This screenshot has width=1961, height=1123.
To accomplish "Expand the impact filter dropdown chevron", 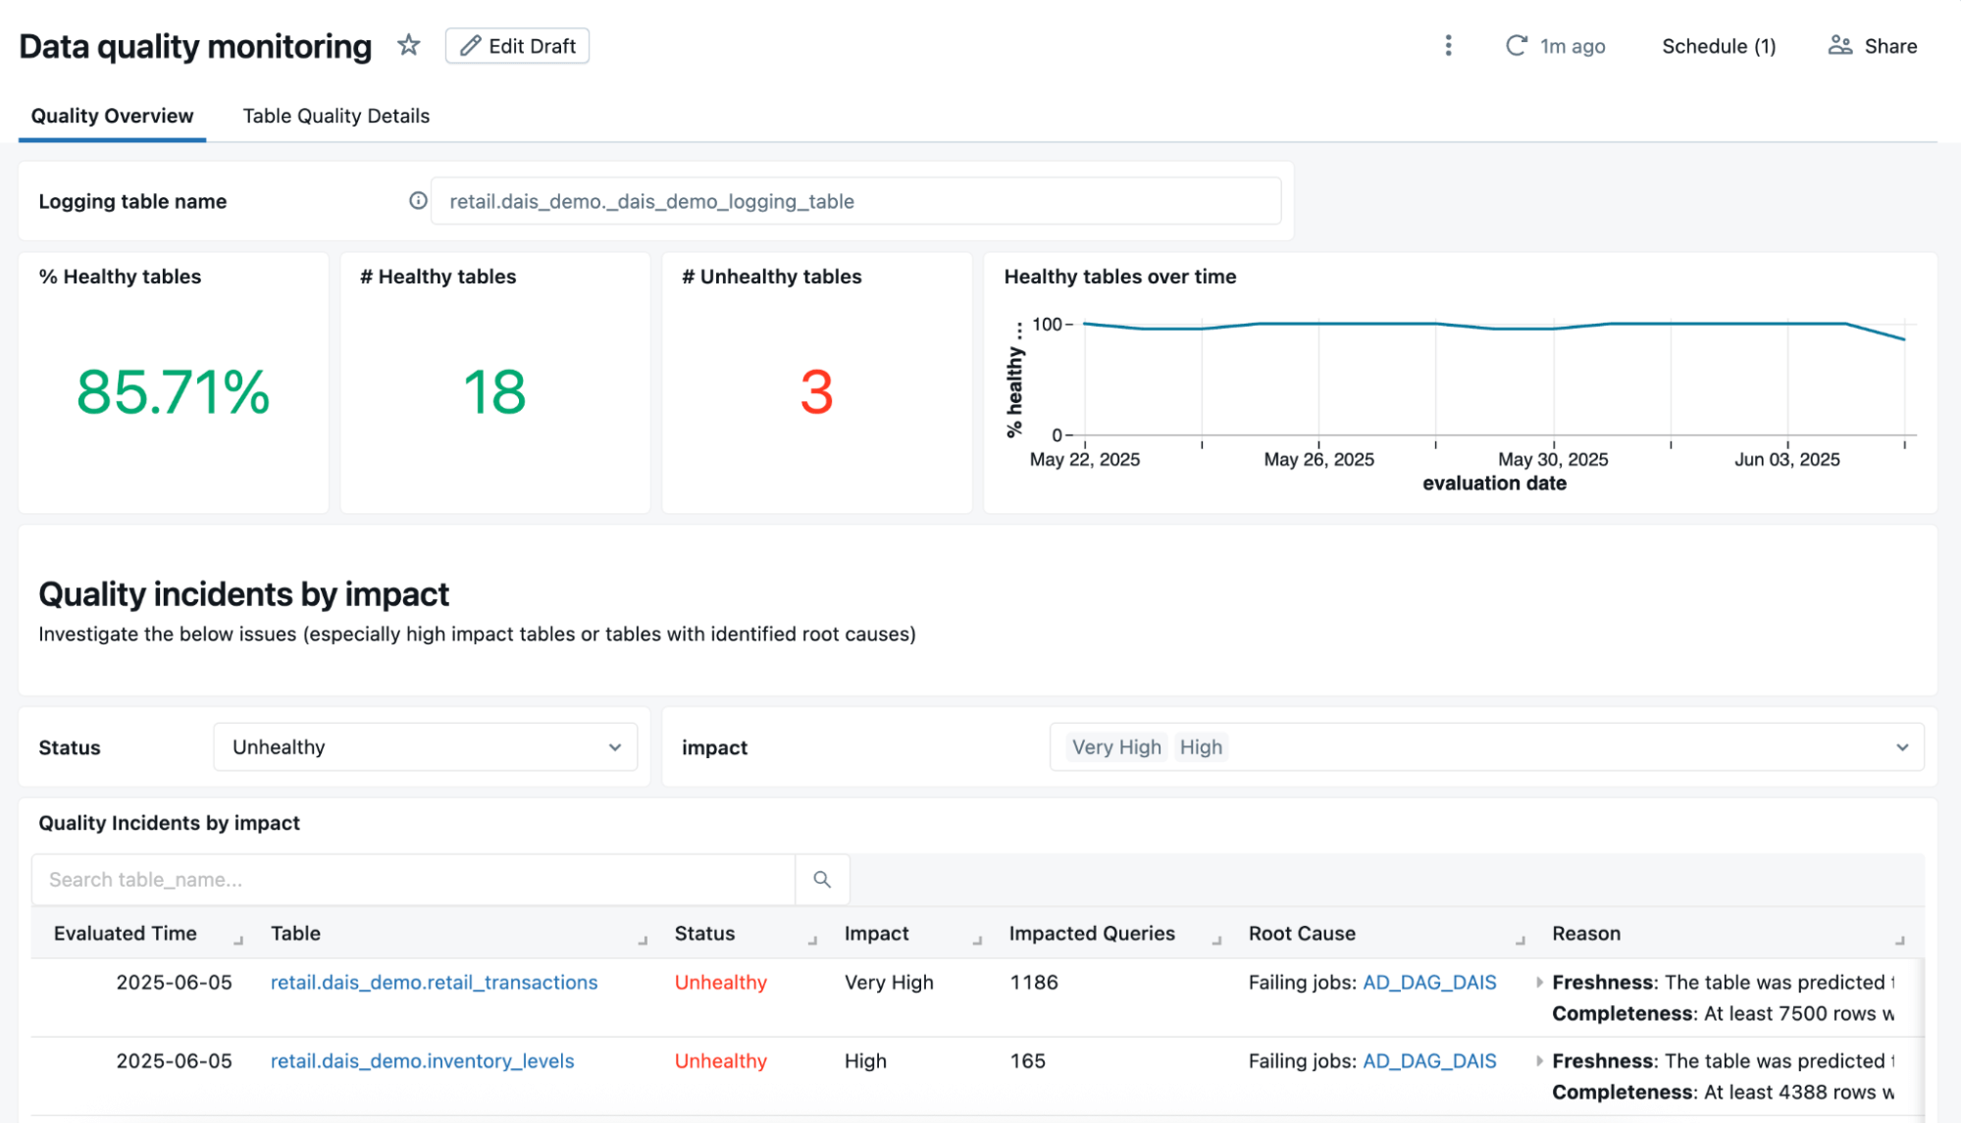I will click(x=1902, y=747).
